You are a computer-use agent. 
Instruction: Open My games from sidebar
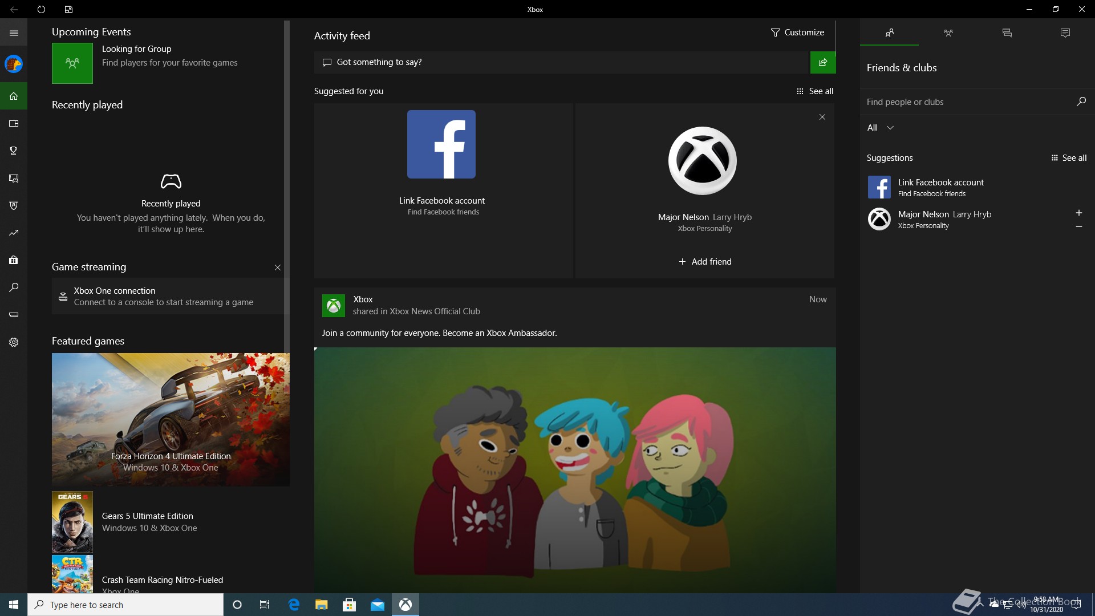(x=14, y=123)
